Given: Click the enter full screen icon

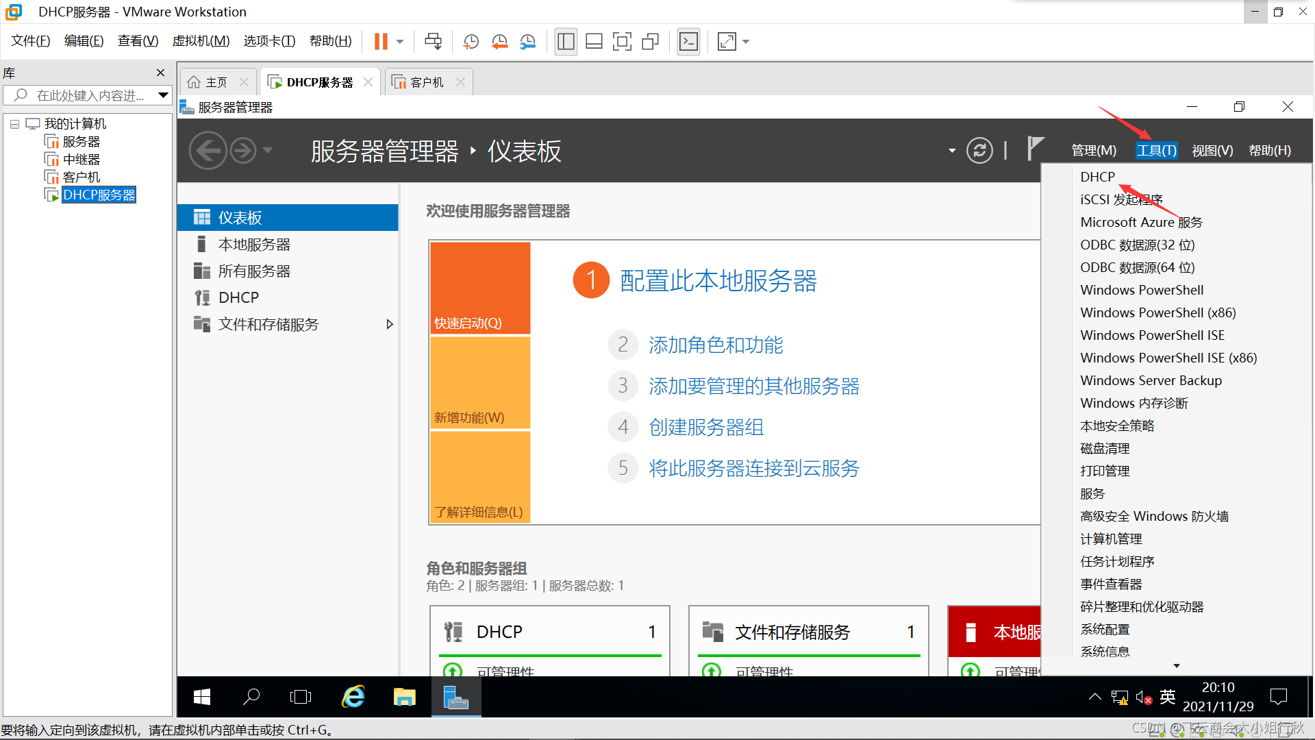Looking at the screenshot, I should [x=621, y=42].
